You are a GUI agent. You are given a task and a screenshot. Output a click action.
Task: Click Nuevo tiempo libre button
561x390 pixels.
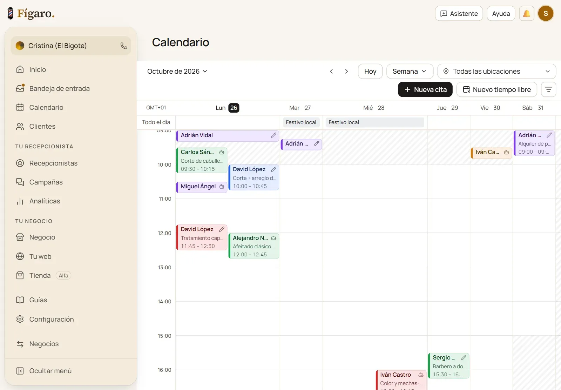coord(496,89)
